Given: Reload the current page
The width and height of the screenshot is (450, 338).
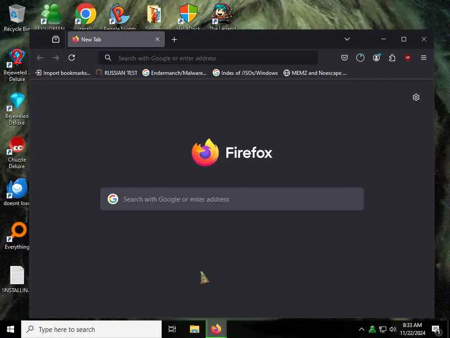Looking at the screenshot, I should tap(72, 58).
